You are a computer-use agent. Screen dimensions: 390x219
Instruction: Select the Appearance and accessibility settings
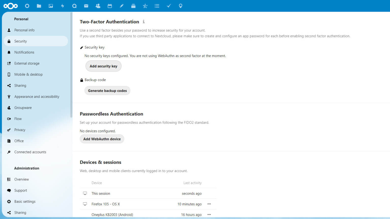click(37, 97)
